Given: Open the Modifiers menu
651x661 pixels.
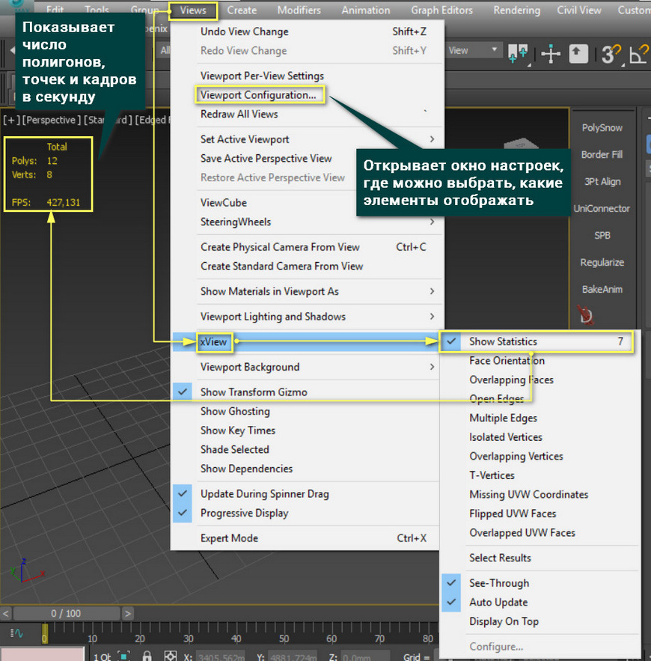Looking at the screenshot, I should [x=299, y=10].
